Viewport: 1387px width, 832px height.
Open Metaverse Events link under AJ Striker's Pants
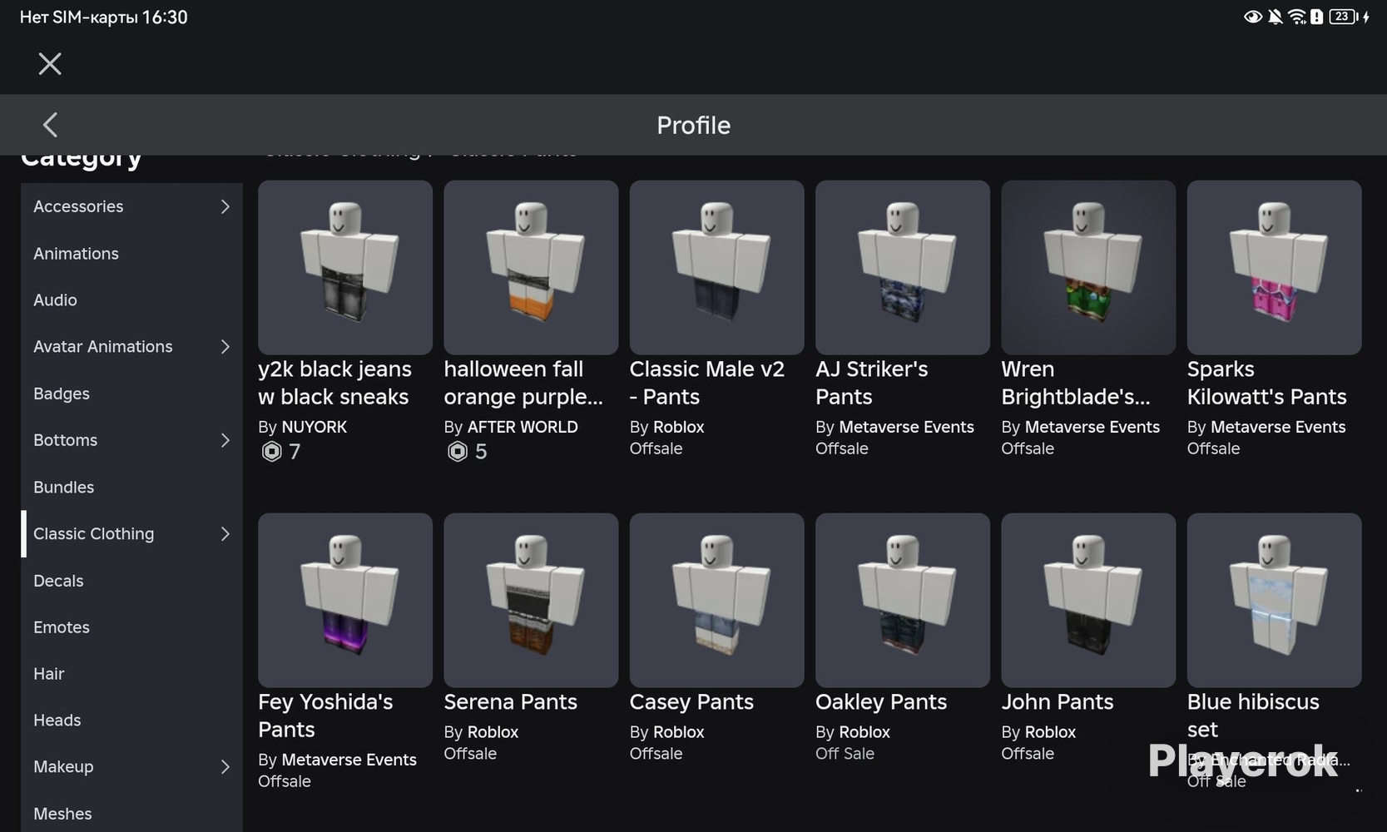906,427
